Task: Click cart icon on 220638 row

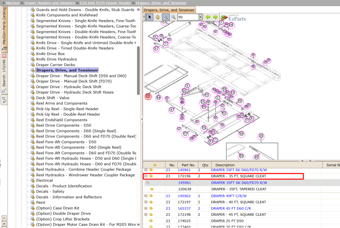Action: point(152,189)
